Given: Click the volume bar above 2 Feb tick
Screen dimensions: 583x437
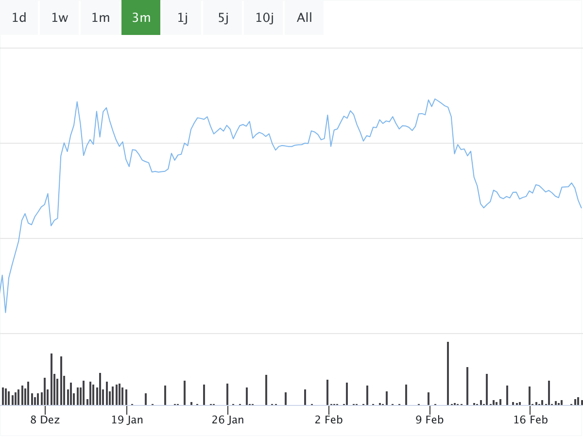Looking at the screenshot, I should (327, 392).
